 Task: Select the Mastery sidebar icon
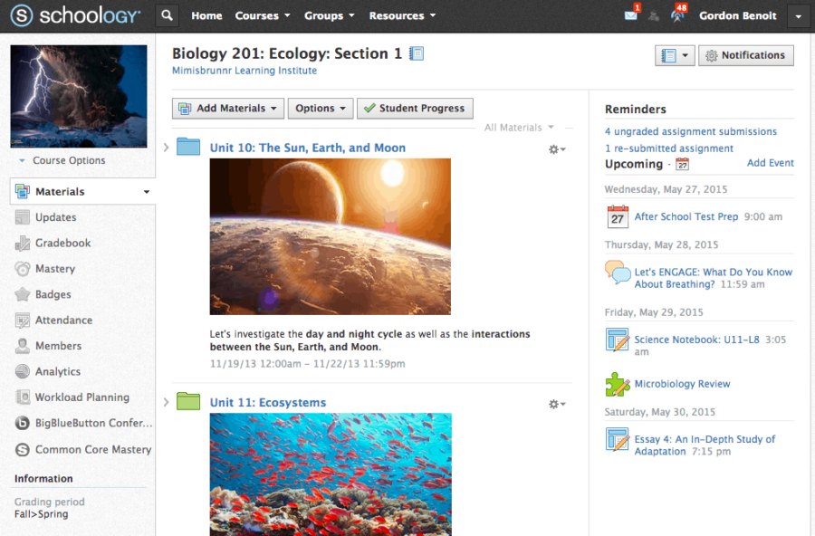point(20,268)
